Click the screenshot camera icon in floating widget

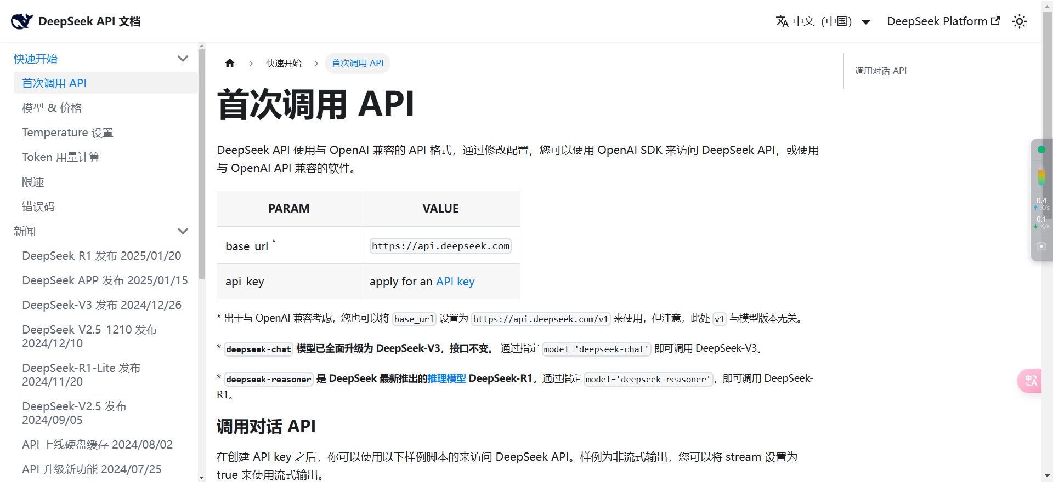(1041, 246)
